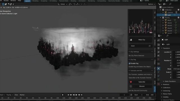
Task: Click block4 mesh triangle icon in outliner
Action: 176,31
